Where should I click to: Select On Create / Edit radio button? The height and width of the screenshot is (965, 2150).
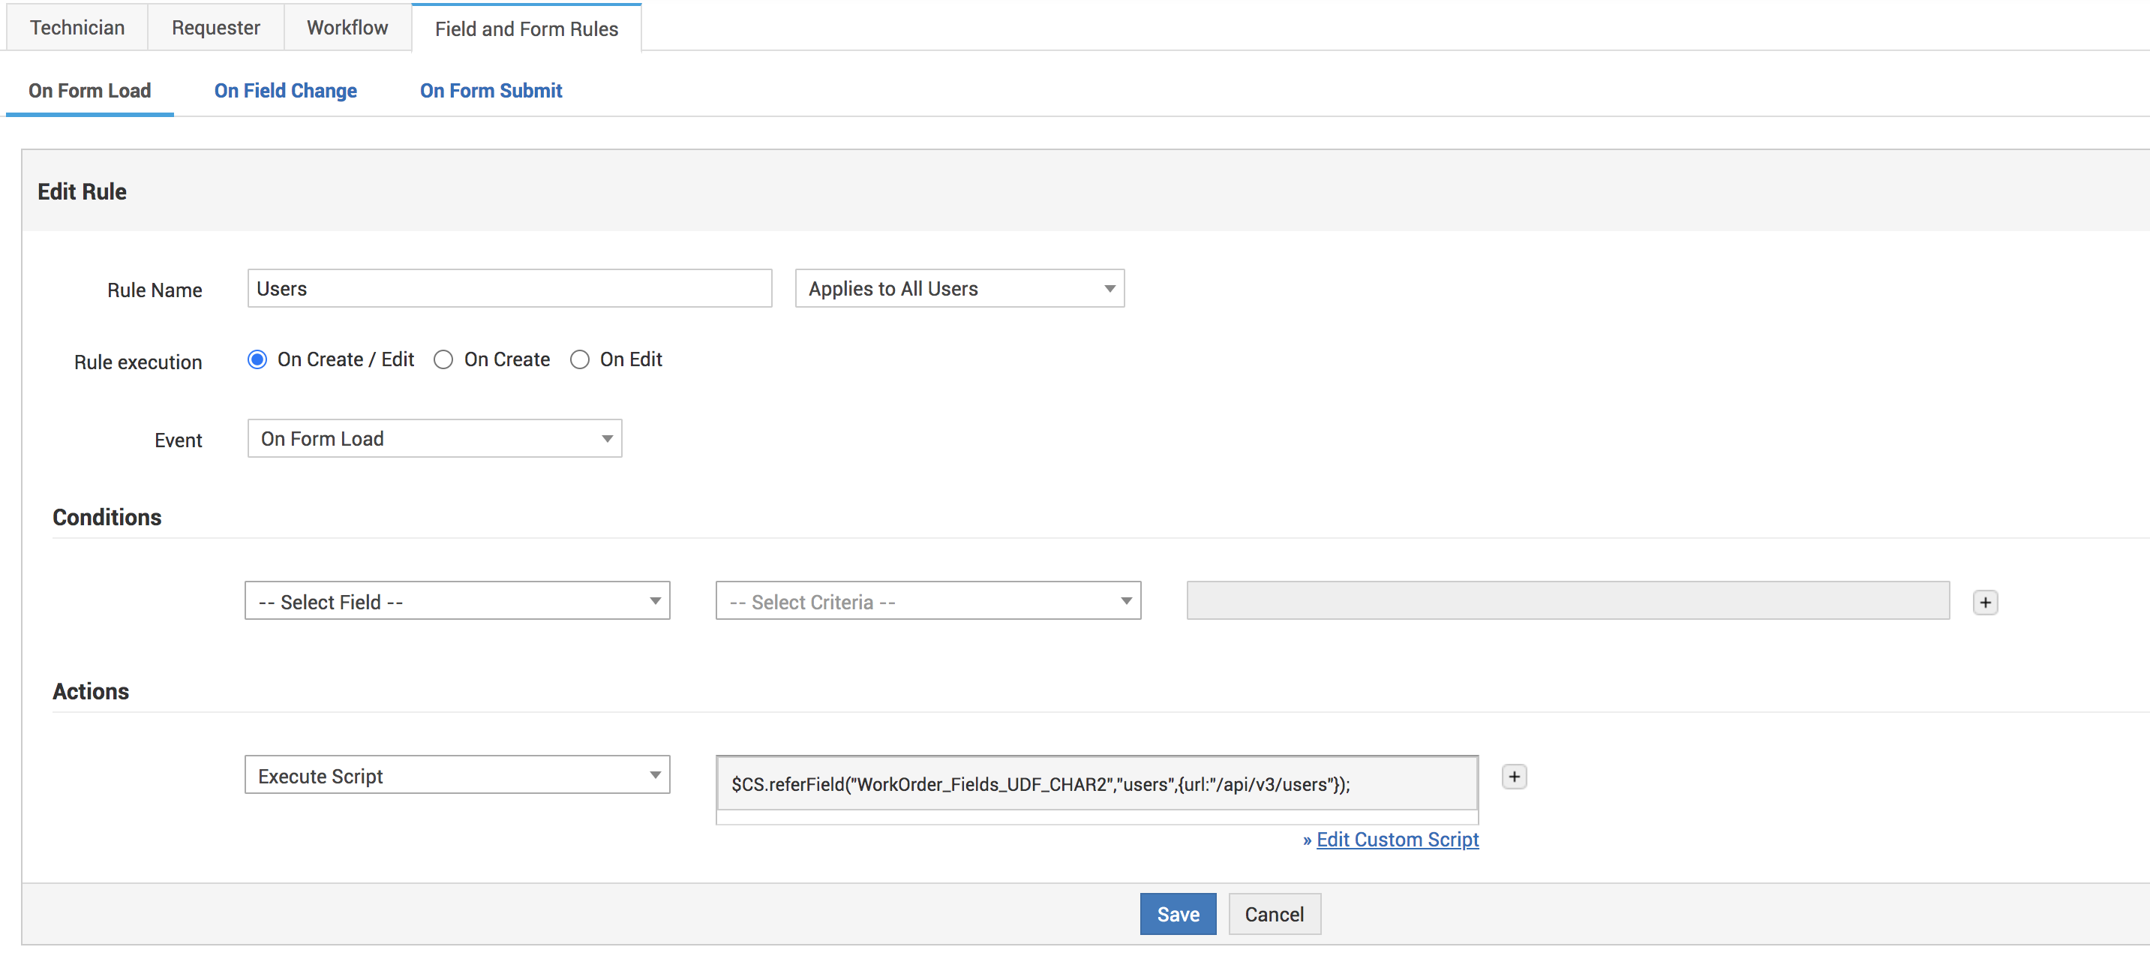(x=257, y=359)
